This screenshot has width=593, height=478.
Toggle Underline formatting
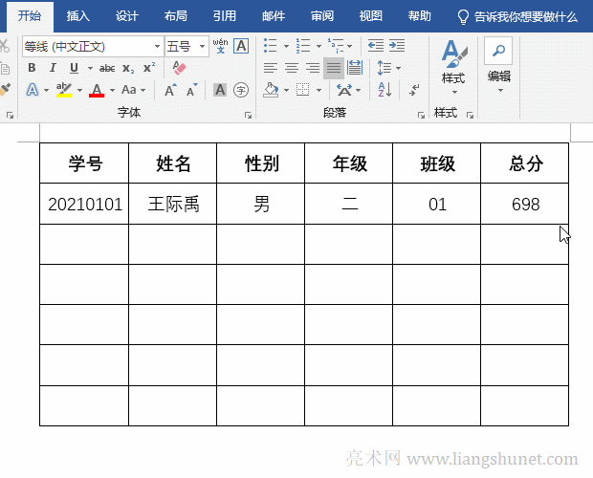coord(75,68)
